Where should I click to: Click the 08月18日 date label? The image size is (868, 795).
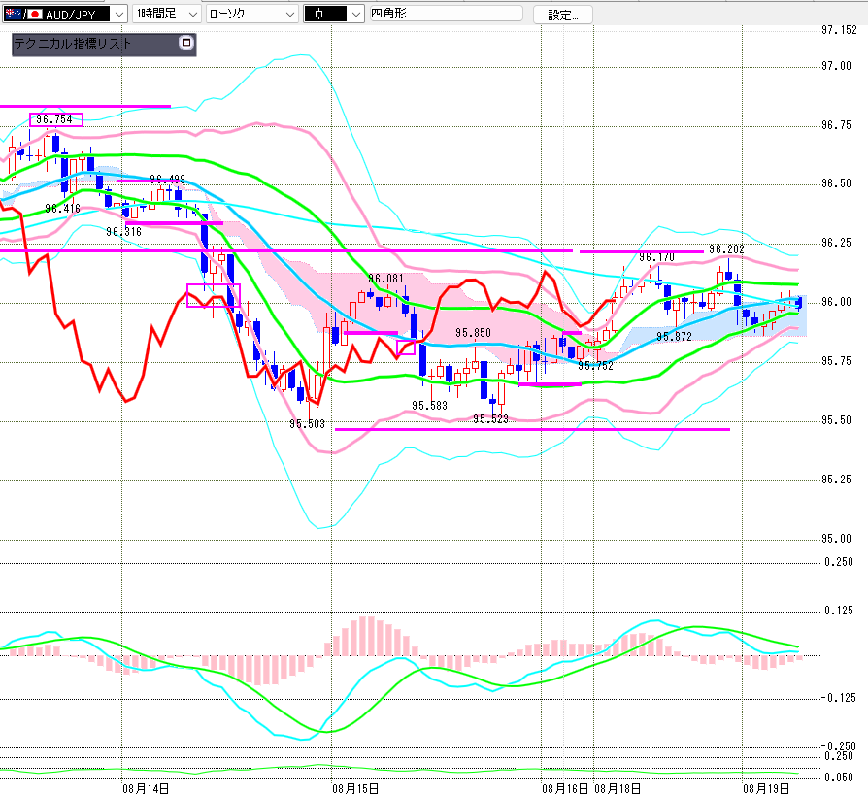pyautogui.click(x=618, y=789)
